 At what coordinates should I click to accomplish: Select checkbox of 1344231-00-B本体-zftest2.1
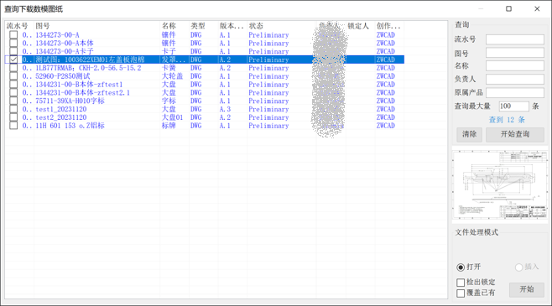13,92
